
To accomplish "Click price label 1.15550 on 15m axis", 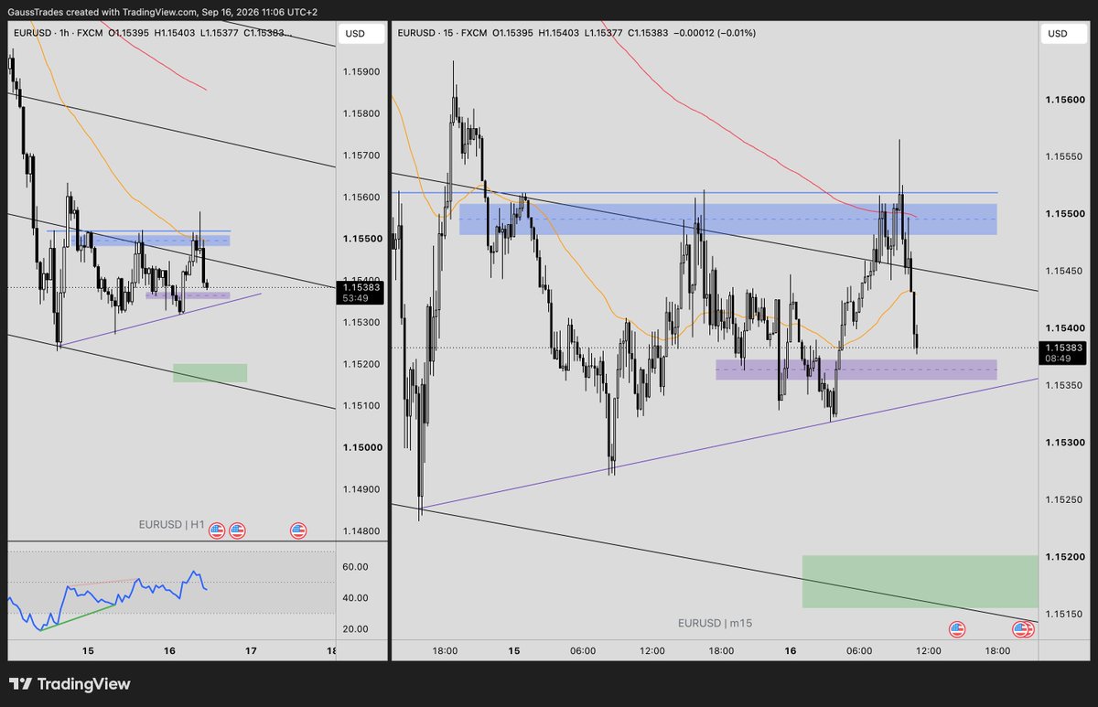I will coord(1065,156).
